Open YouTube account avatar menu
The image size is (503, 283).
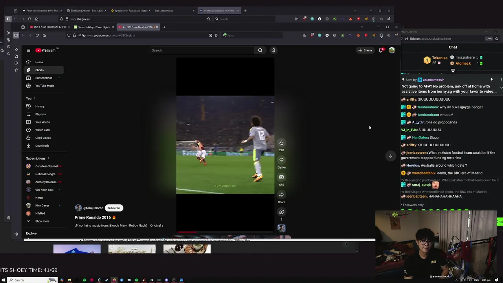click(392, 50)
